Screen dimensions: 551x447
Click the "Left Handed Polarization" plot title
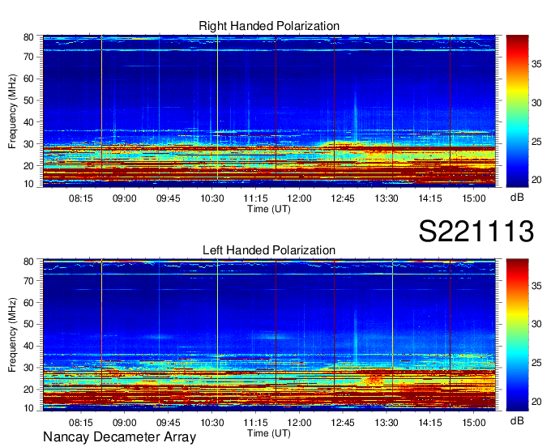click(269, 250)
